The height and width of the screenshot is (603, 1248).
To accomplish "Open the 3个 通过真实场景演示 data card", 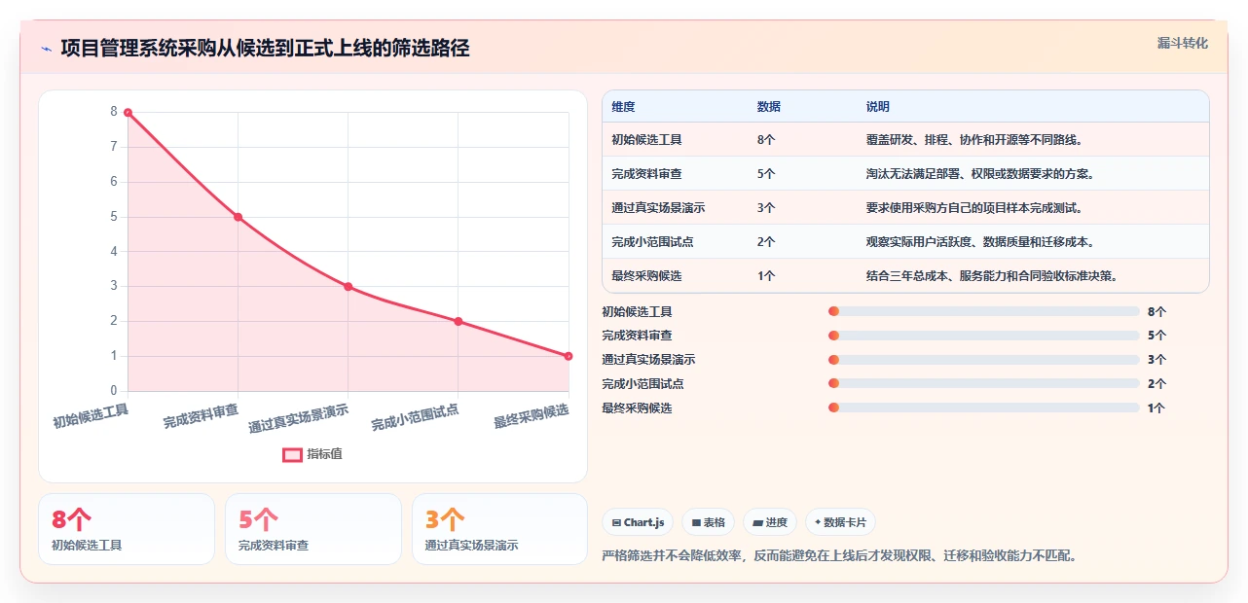I will [500, 529].
